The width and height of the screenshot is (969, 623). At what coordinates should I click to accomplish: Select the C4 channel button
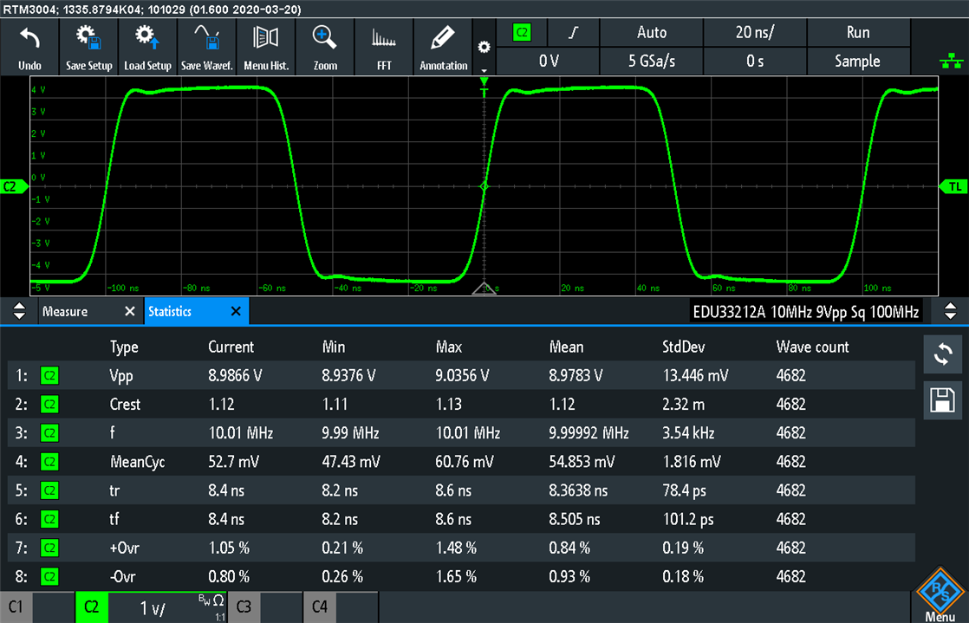[x=319, y=607]
